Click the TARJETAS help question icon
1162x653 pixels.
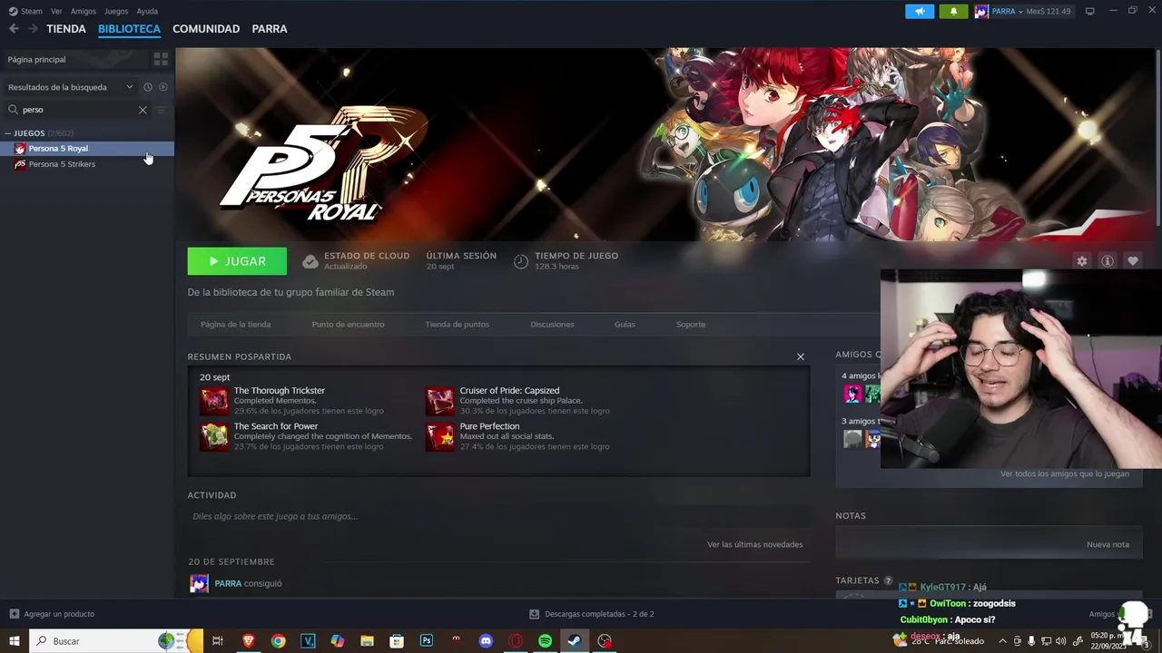tap(889, 580)
